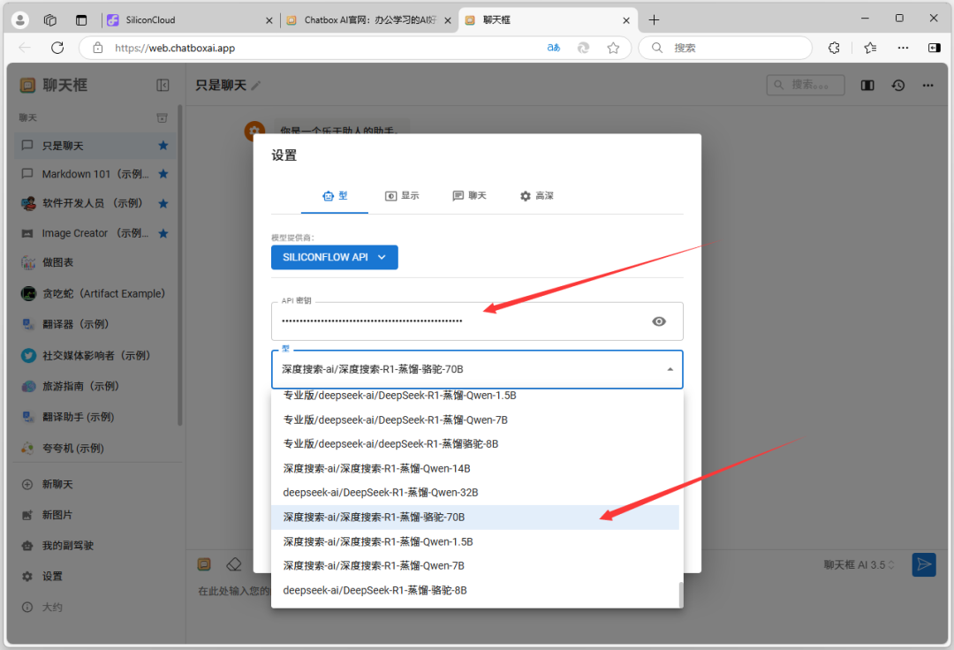The image size is (954, 650).
Task: Unstar the Markdown 101 conversation
Action: click(x=163, y=174)
